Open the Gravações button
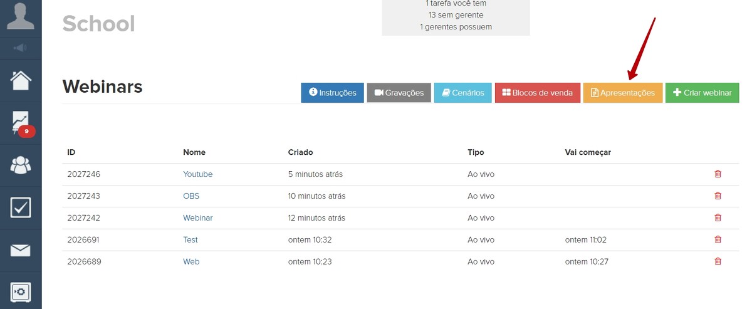The width and height of the screenshot is (752, 309). point(399,93)
